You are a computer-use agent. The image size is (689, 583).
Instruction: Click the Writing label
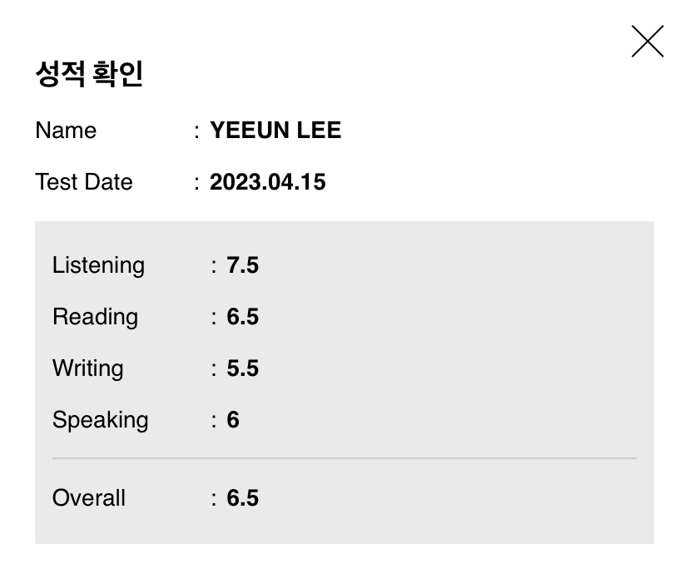88,368
